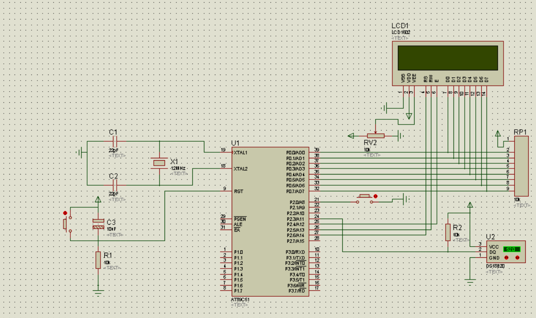Click the P1.0 pin label
Screen dimensions: 536x318
pyautogui.click(x=238, y=252)
